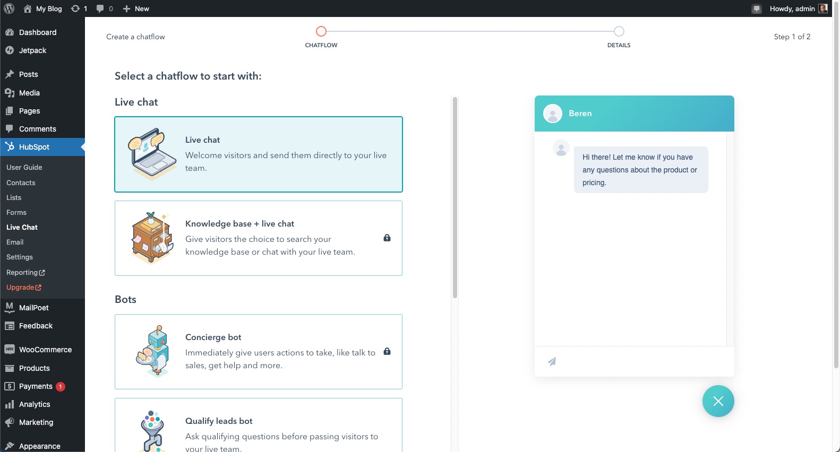Open the New content menu in admin bar
Screen dimensions: 840x452
(x=136, y=8)
